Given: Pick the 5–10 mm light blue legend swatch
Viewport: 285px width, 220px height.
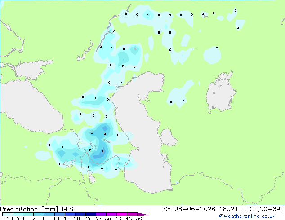Looking at the screenshot, I should [x=49, y=214].
